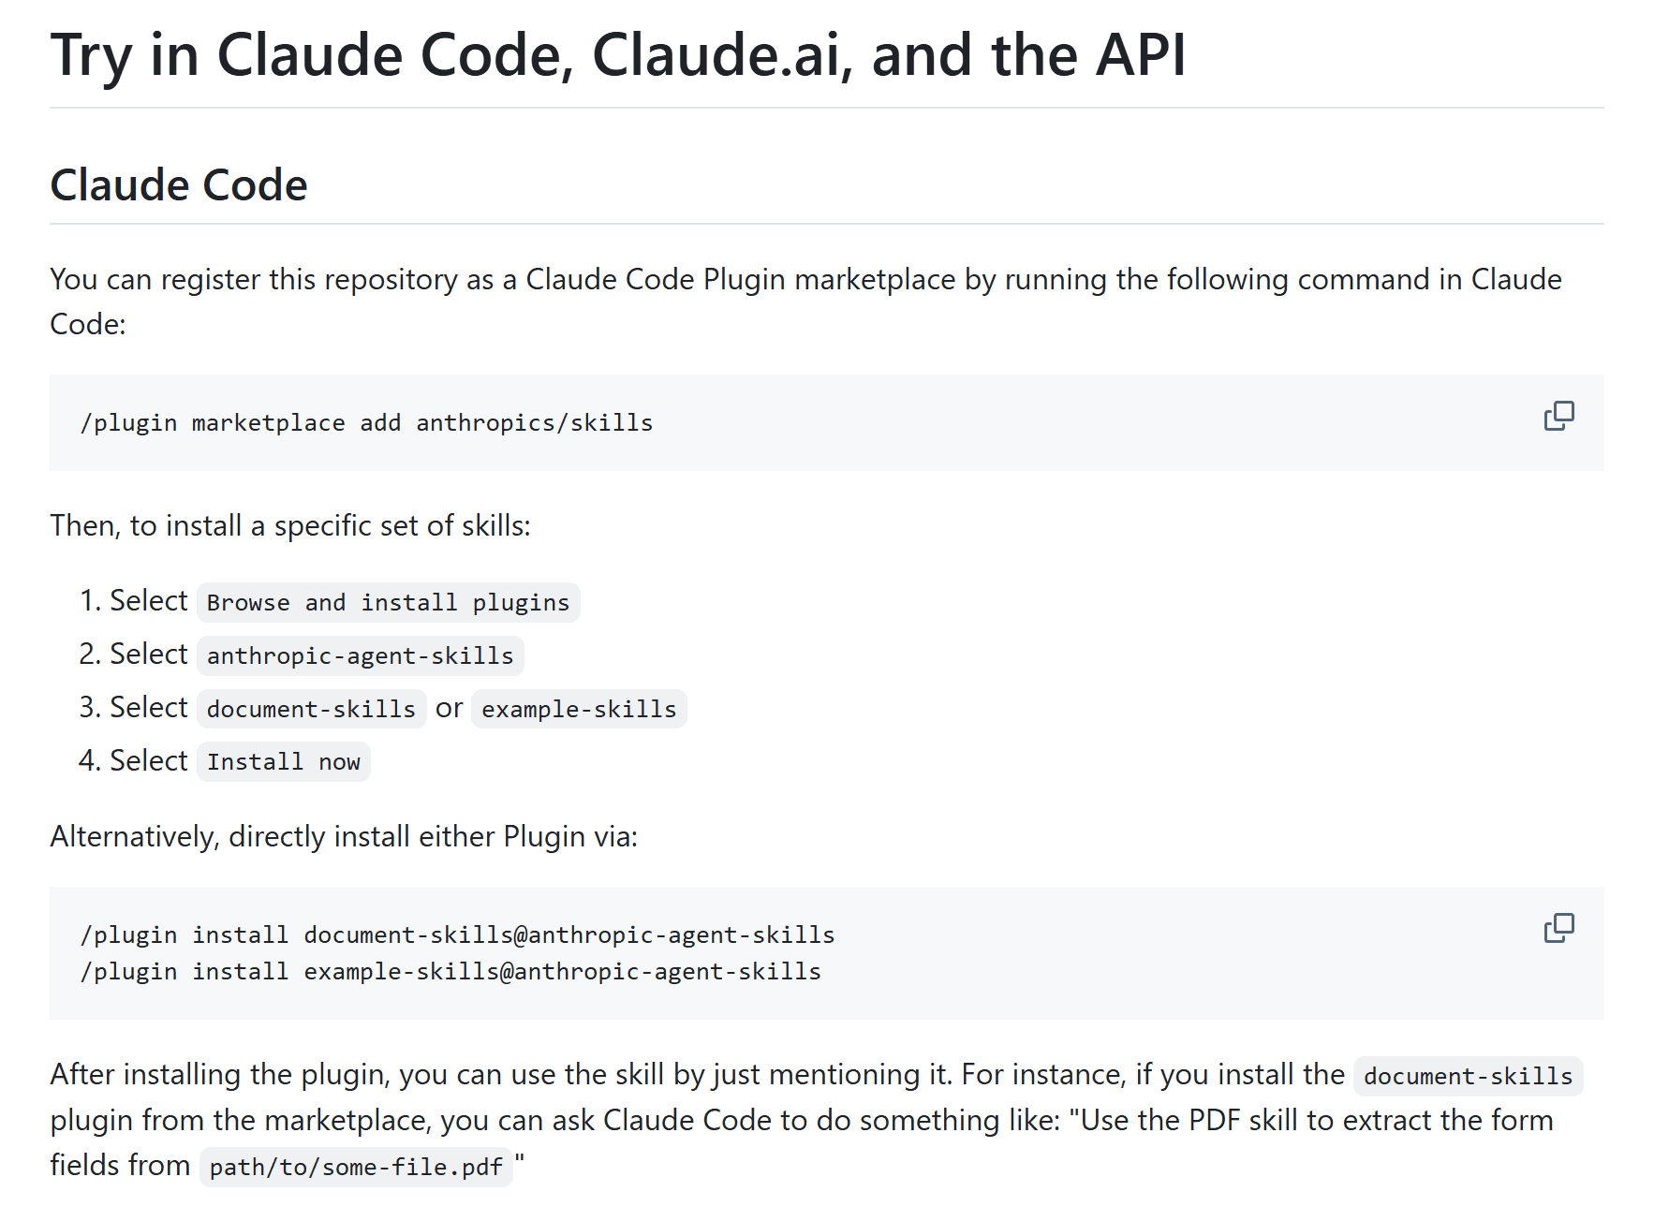The width and height of the screenshot is (1654, 1221).
Task: Click the document-skills snippet in last paragraph
Action: (1468, 1076)
